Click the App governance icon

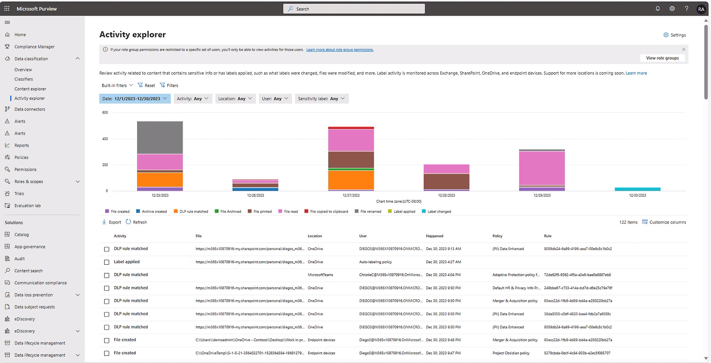tap(7, 247)
